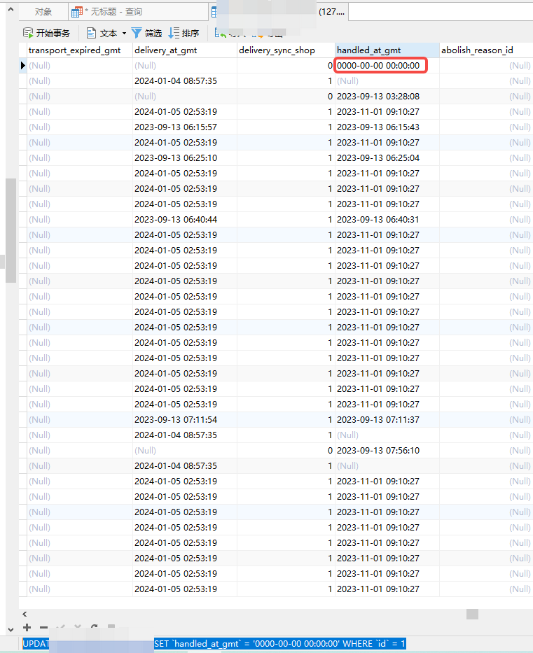Click the add record plus icon

[27, 627]
